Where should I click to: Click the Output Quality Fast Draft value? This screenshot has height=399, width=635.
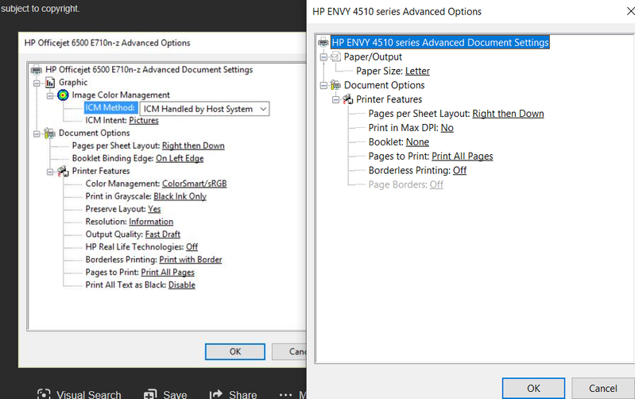[x=162, y=234]
